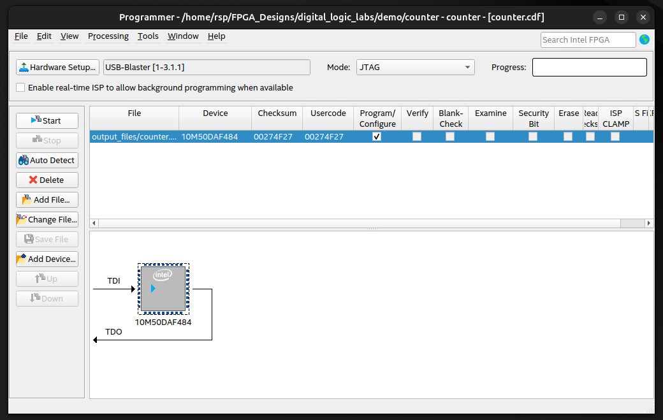Select the output_files/counter file row
The image size is (663, 420).
pos(134,136)
